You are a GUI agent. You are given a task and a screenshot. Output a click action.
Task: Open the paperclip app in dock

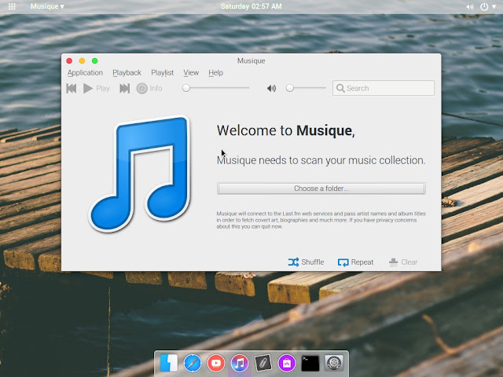pyautogui.click(x=263, y=363)
